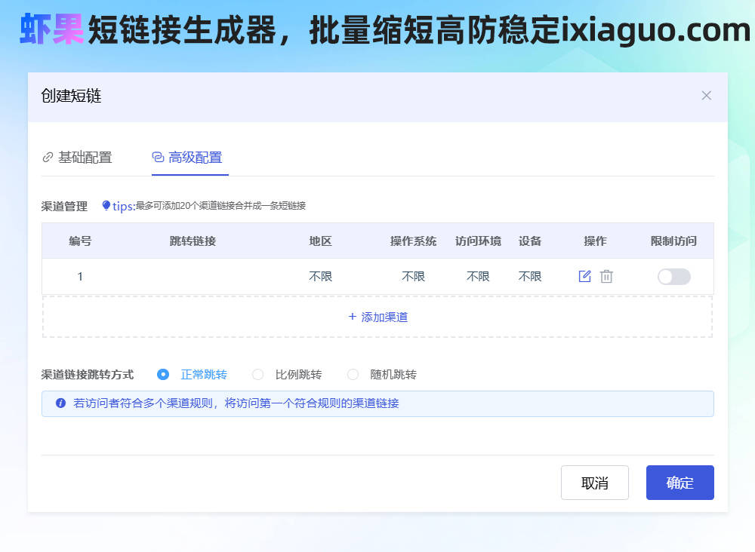Switch to the 基础配置 tab
Screen dimensions: 755x552
pyautogui.click(x=85, y=158)
